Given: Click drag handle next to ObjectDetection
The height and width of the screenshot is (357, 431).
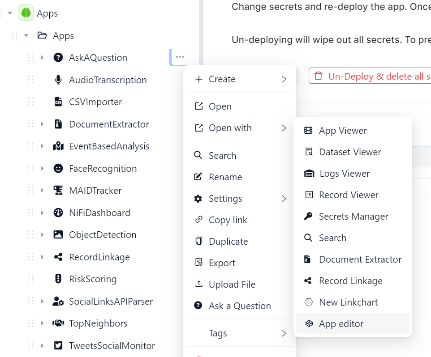Looking at the screenshot, I should coord(31,235).
